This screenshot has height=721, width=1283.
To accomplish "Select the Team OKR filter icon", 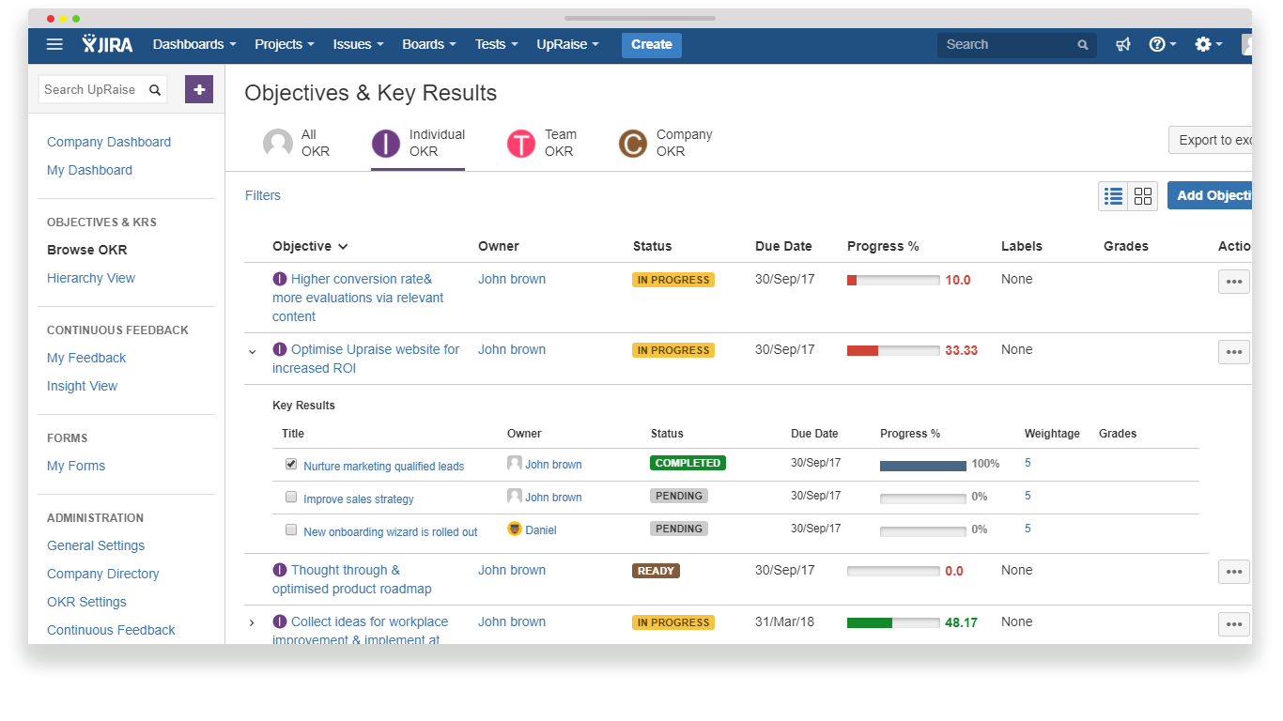I will point(521,143).
